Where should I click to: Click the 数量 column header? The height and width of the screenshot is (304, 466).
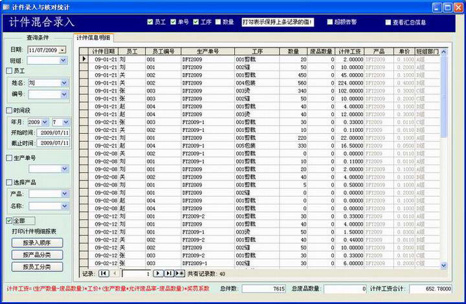click(293, 51)
